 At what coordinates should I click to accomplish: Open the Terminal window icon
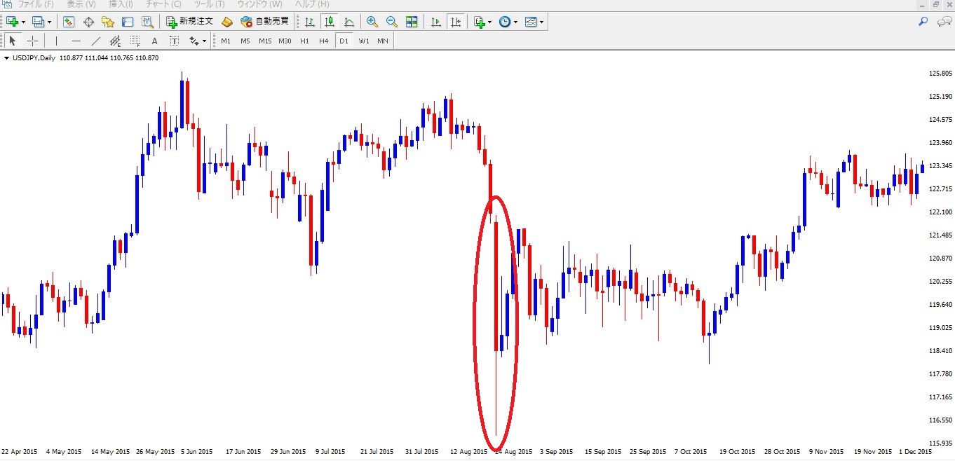pyautogui.click(x=128, y=22)
